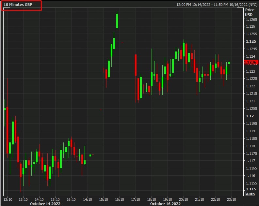
Task: Select the 1.119 price axis value
Action: click(x=251, y=131)
